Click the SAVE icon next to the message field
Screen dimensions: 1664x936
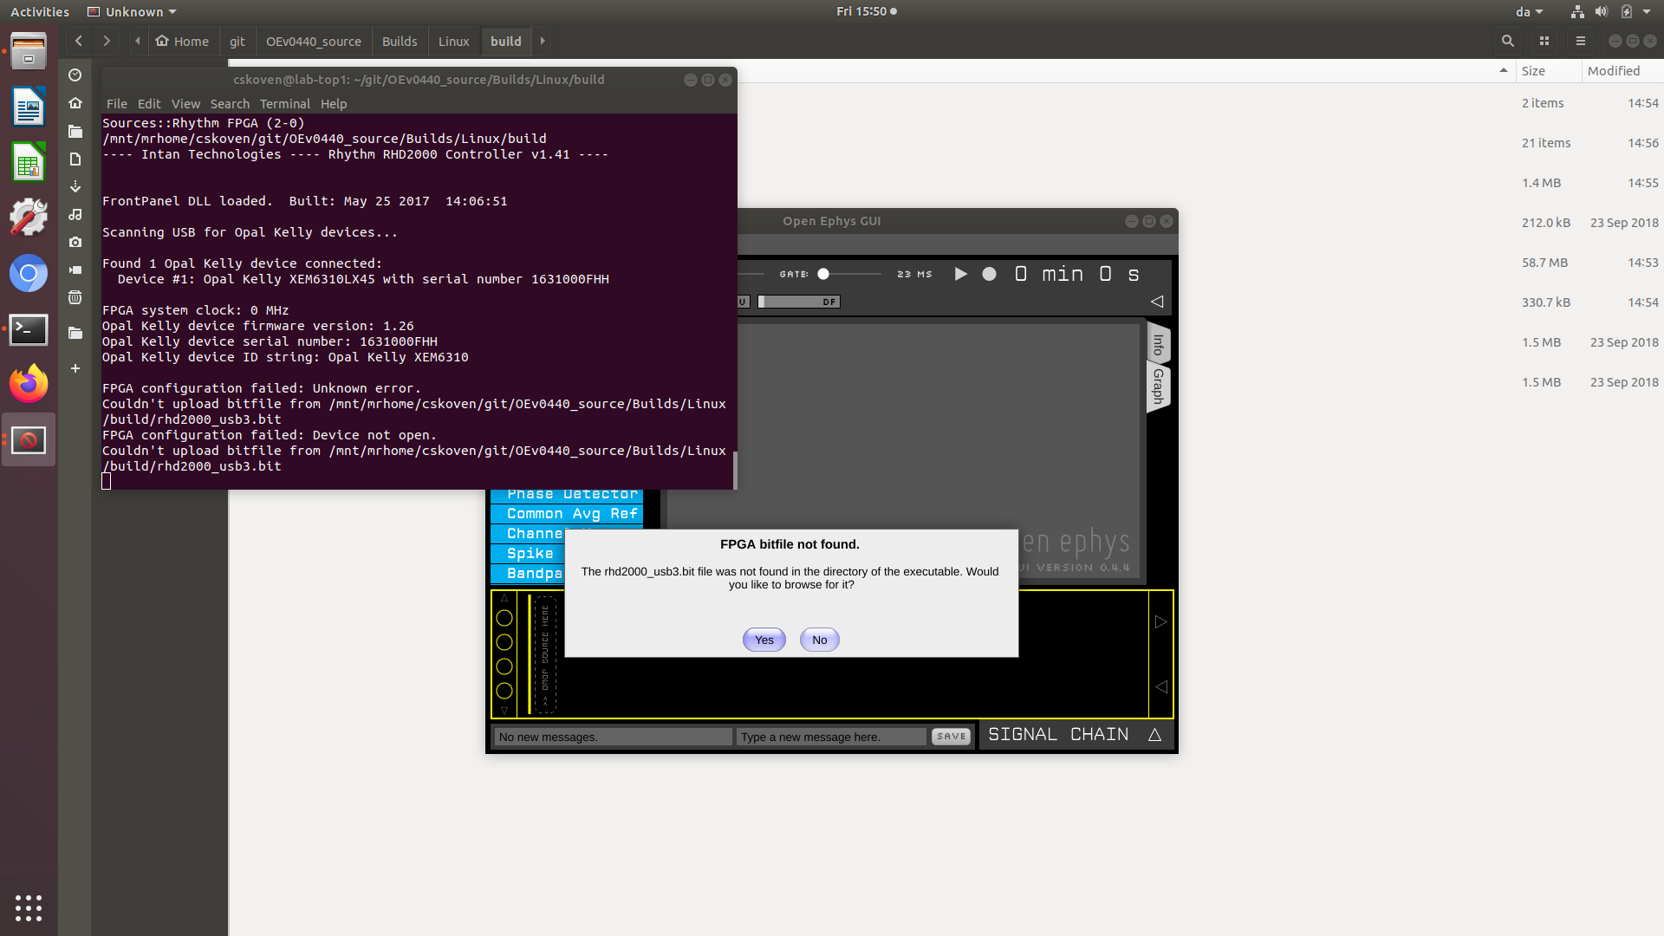950,736
